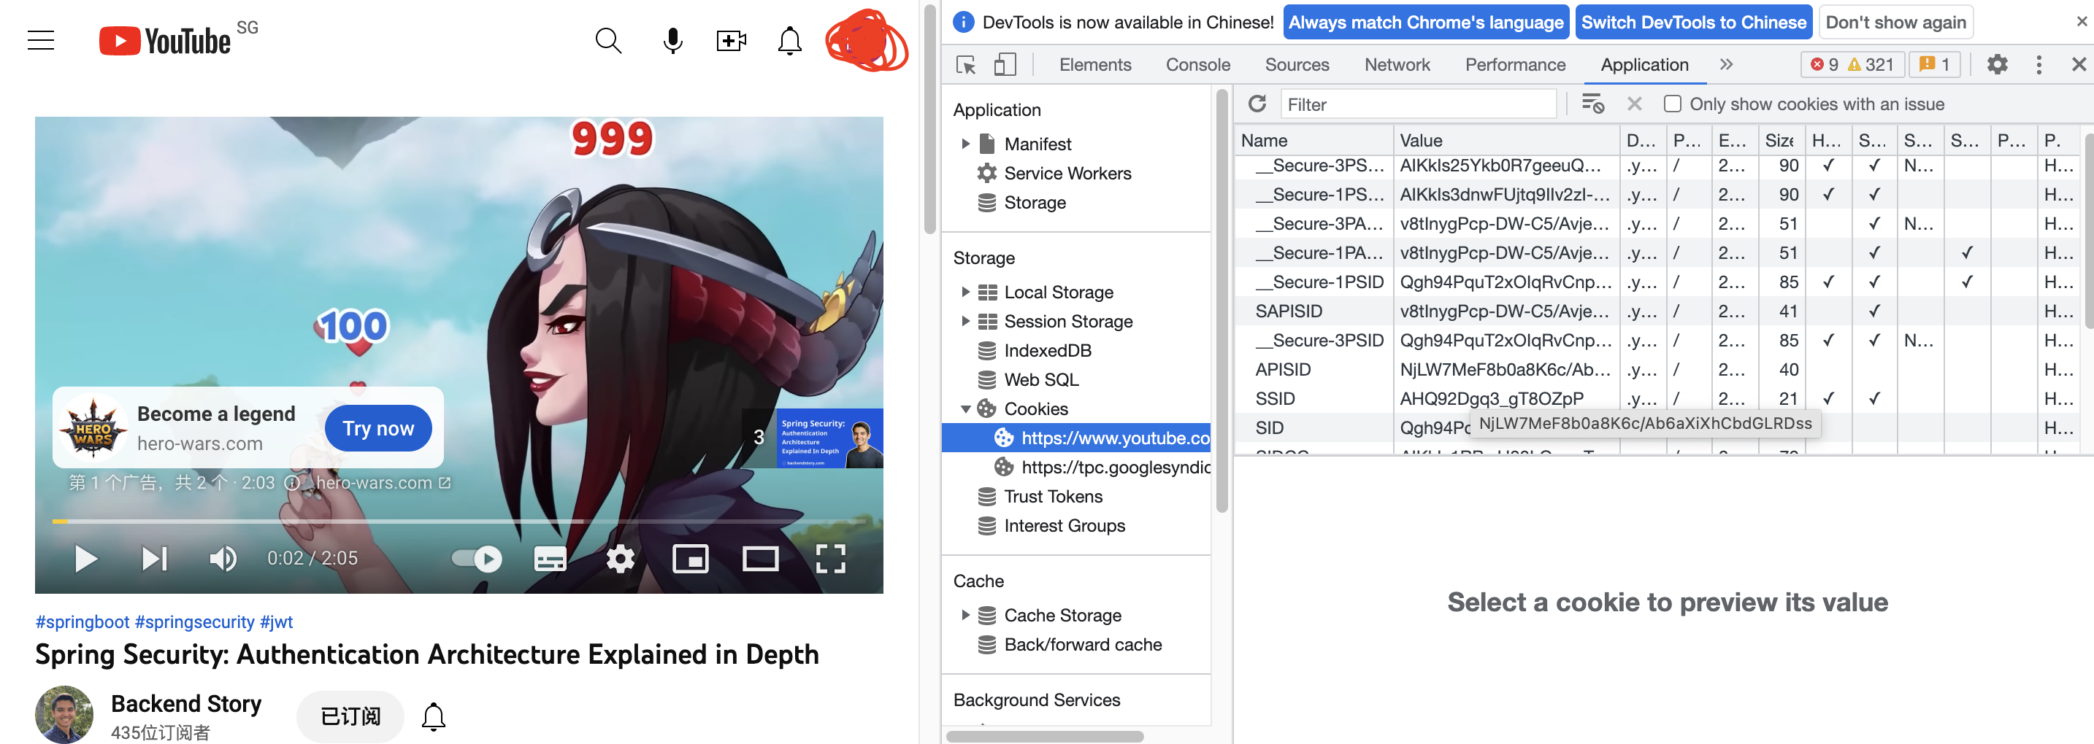Click the YouTube search icon

click(607, 41)
